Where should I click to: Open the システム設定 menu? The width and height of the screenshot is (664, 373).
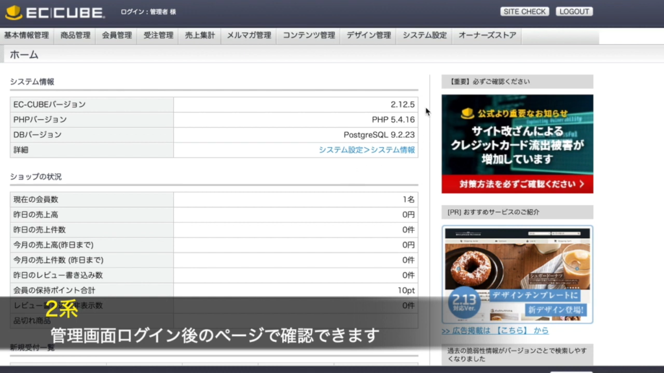pos(425,36)
